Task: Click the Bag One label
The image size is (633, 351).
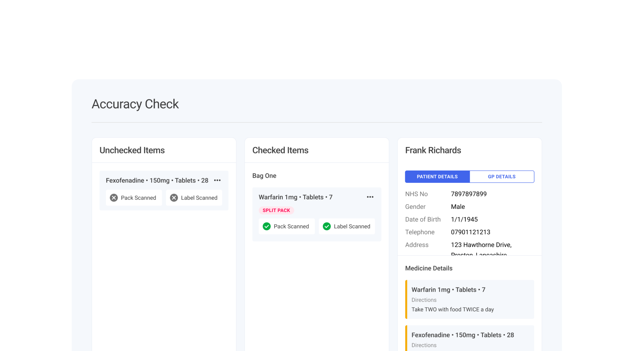Action: pyautogui.click(x=264, y=176)
